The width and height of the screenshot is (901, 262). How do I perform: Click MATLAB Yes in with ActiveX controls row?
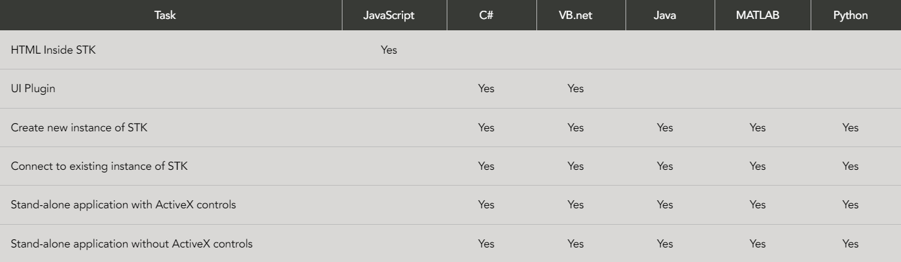(x=758, y=205)
